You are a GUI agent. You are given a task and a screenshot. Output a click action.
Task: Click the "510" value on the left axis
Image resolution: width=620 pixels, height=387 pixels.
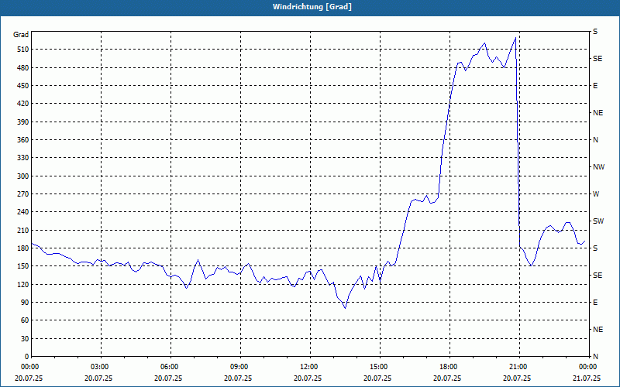pos(23,50)
